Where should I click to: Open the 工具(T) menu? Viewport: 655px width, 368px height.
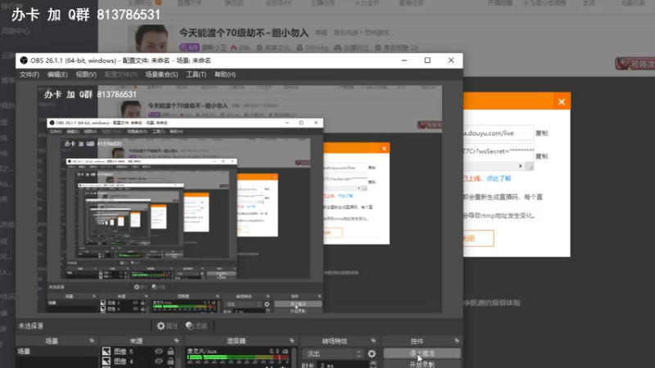[x=196, y=74]
